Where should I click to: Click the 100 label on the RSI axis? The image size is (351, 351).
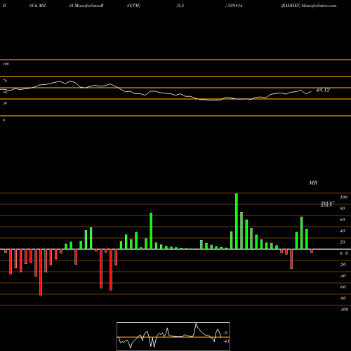[x=6, y=64]
